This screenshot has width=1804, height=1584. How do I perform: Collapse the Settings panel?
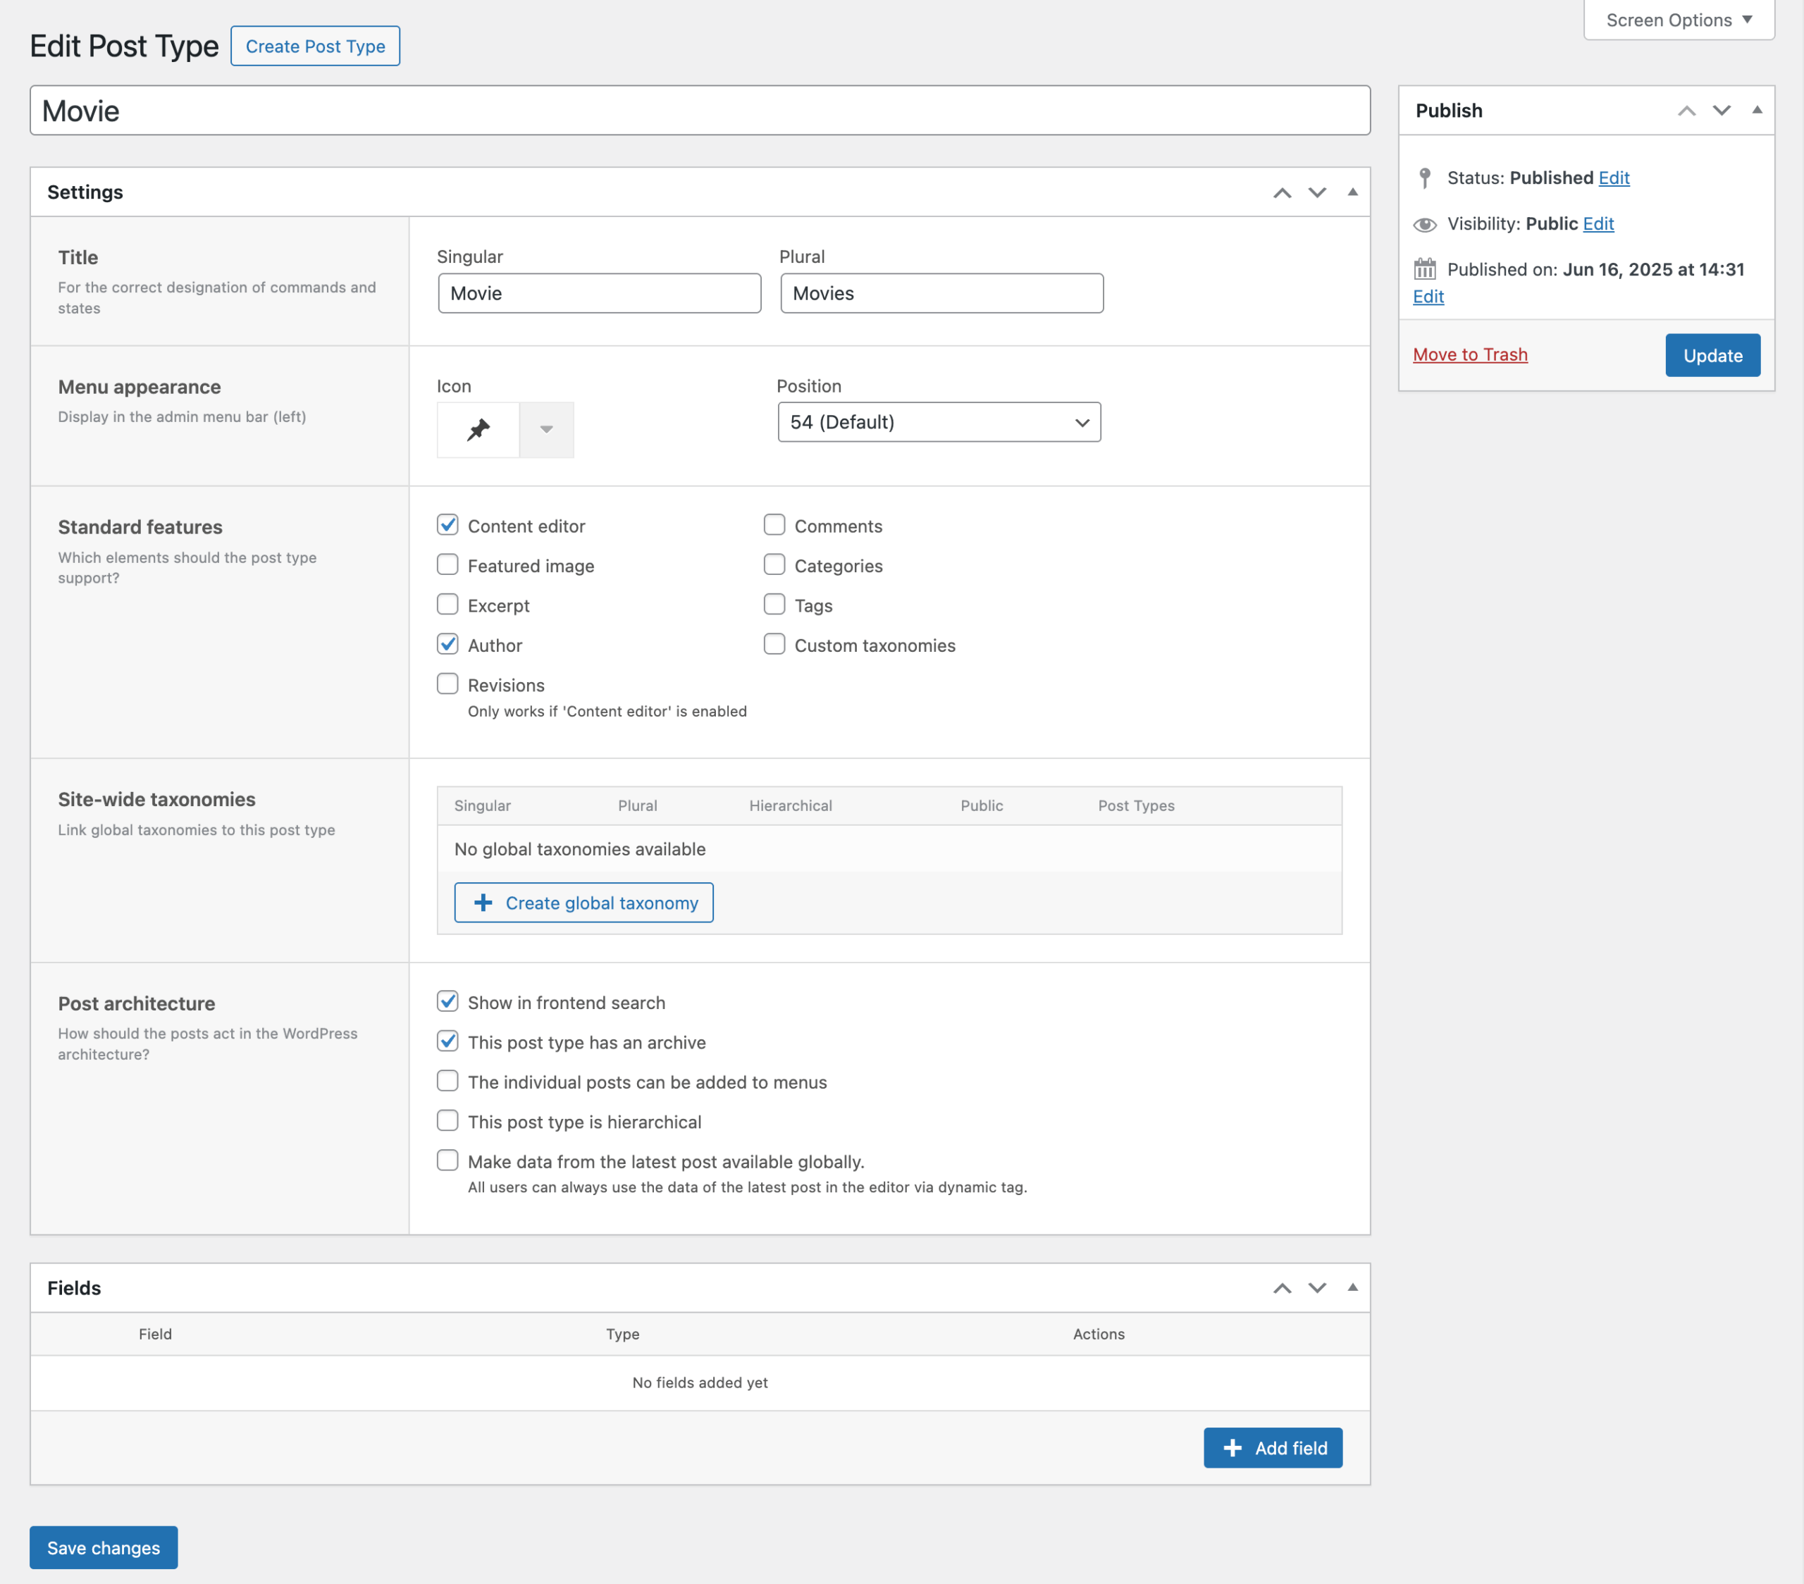[x=1352, y=192]
